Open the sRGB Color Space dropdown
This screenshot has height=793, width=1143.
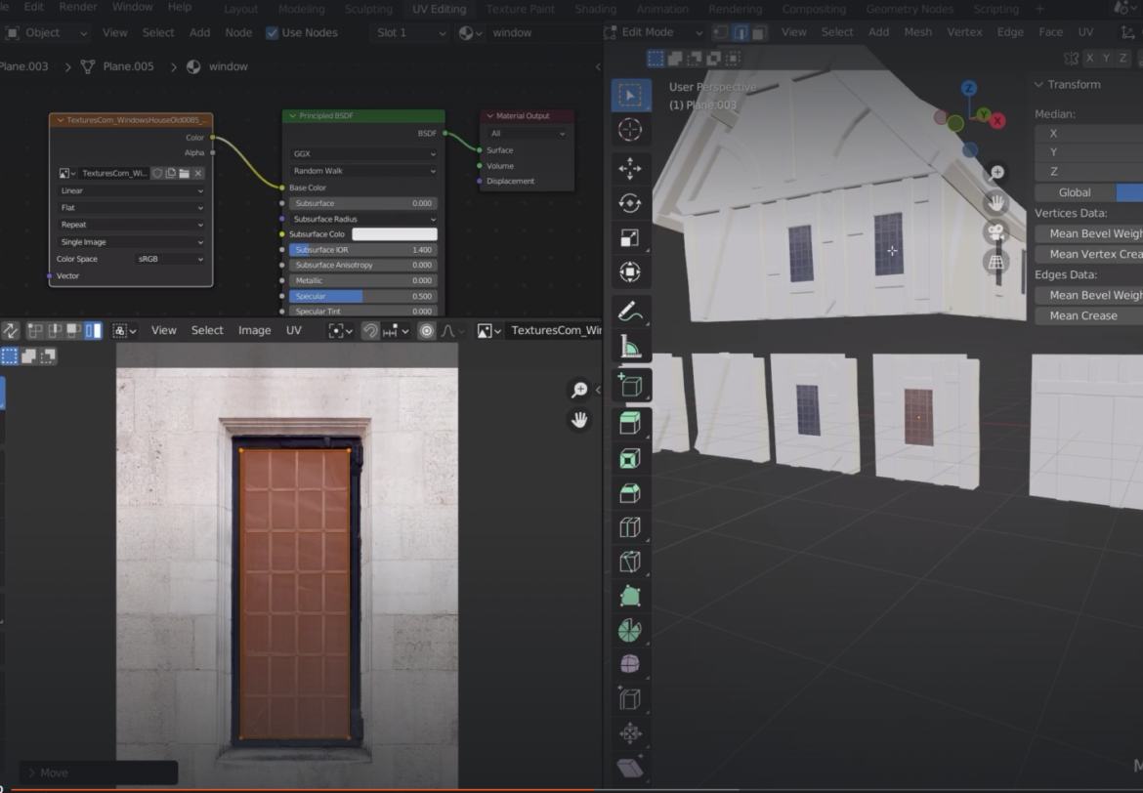click(x=169, y=259)
